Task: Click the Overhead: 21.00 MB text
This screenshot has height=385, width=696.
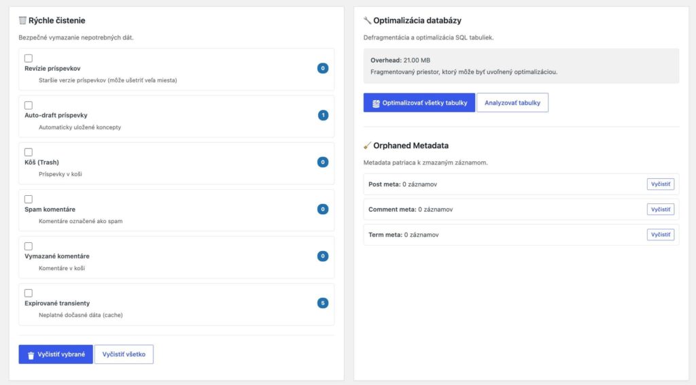Action: [400, 61]
